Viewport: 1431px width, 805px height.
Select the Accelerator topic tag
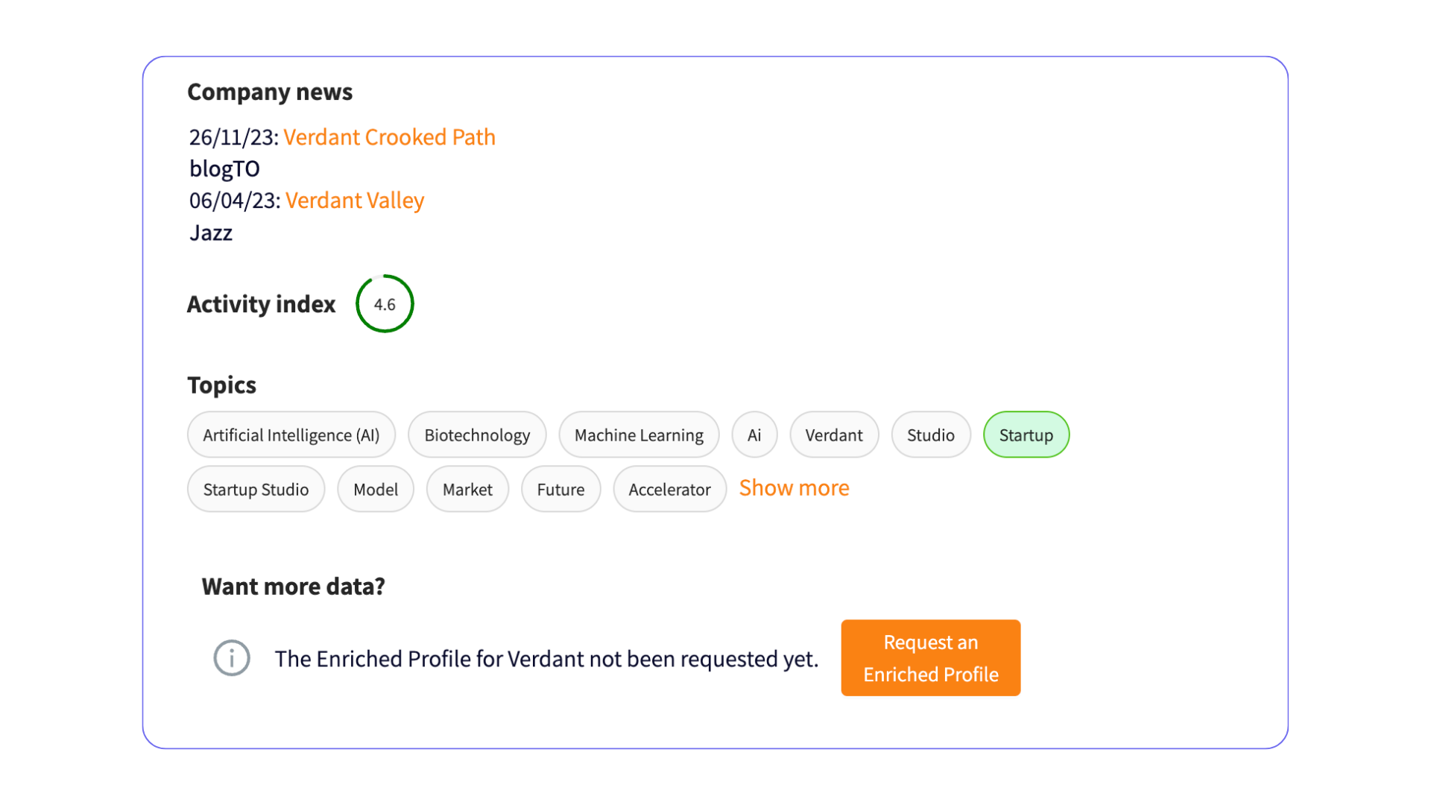click(x=669, y=488)
